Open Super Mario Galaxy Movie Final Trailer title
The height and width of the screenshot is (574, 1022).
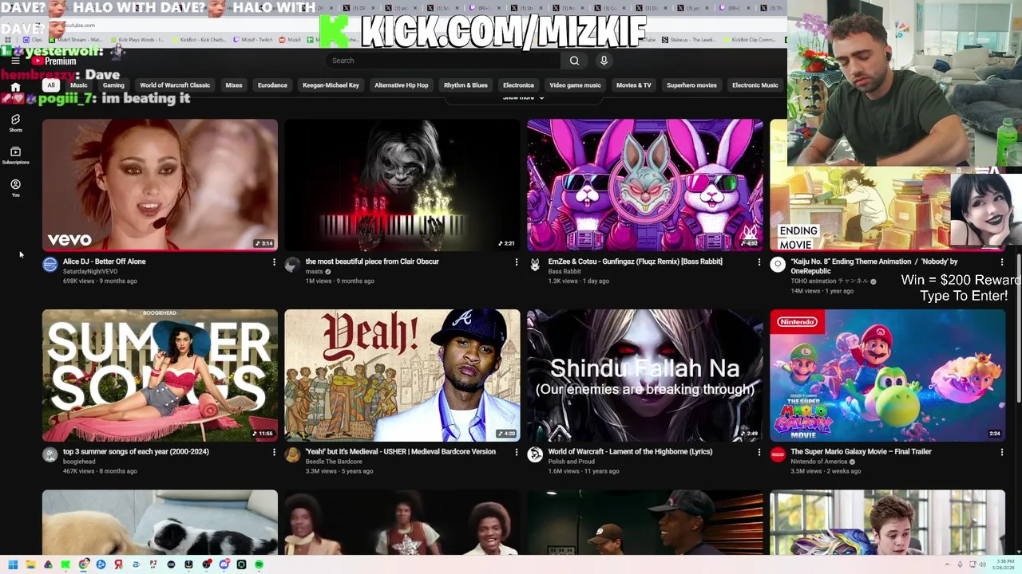pos(862,451)
